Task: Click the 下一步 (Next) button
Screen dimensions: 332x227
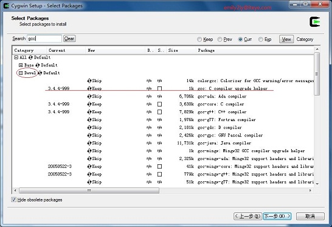Action: coord(277,216)
